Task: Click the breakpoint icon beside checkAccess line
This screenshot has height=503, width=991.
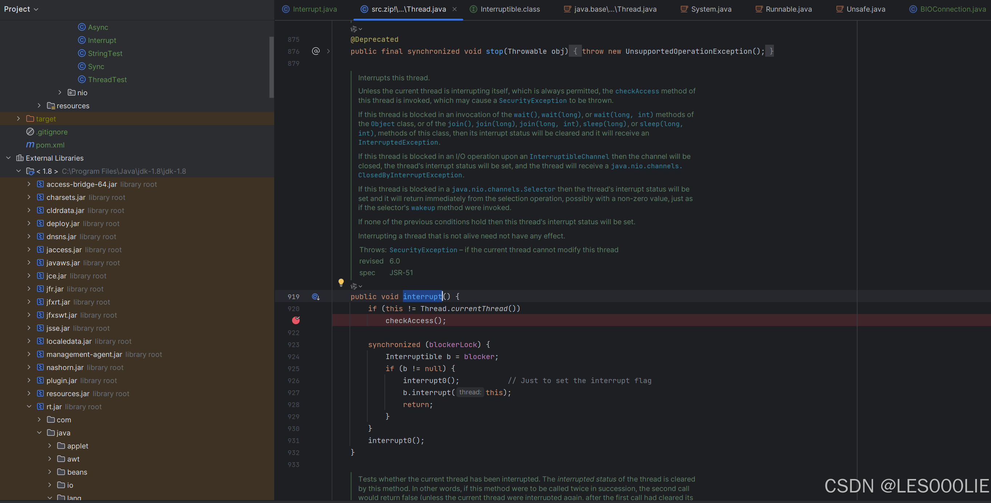Action: coord(295,320)
